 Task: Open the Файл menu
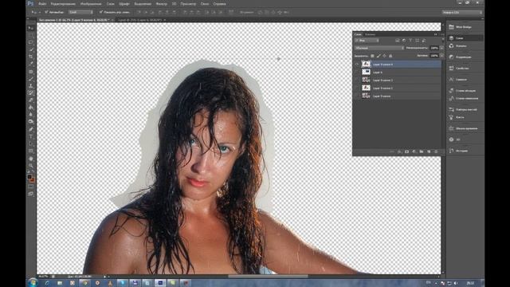click(x=42, y=4)
